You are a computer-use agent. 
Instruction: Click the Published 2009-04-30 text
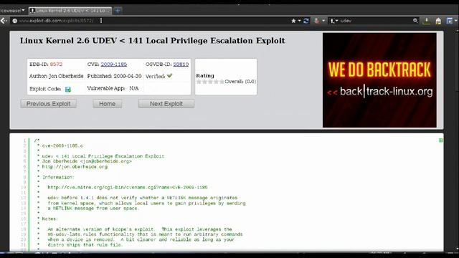[114, 76]
